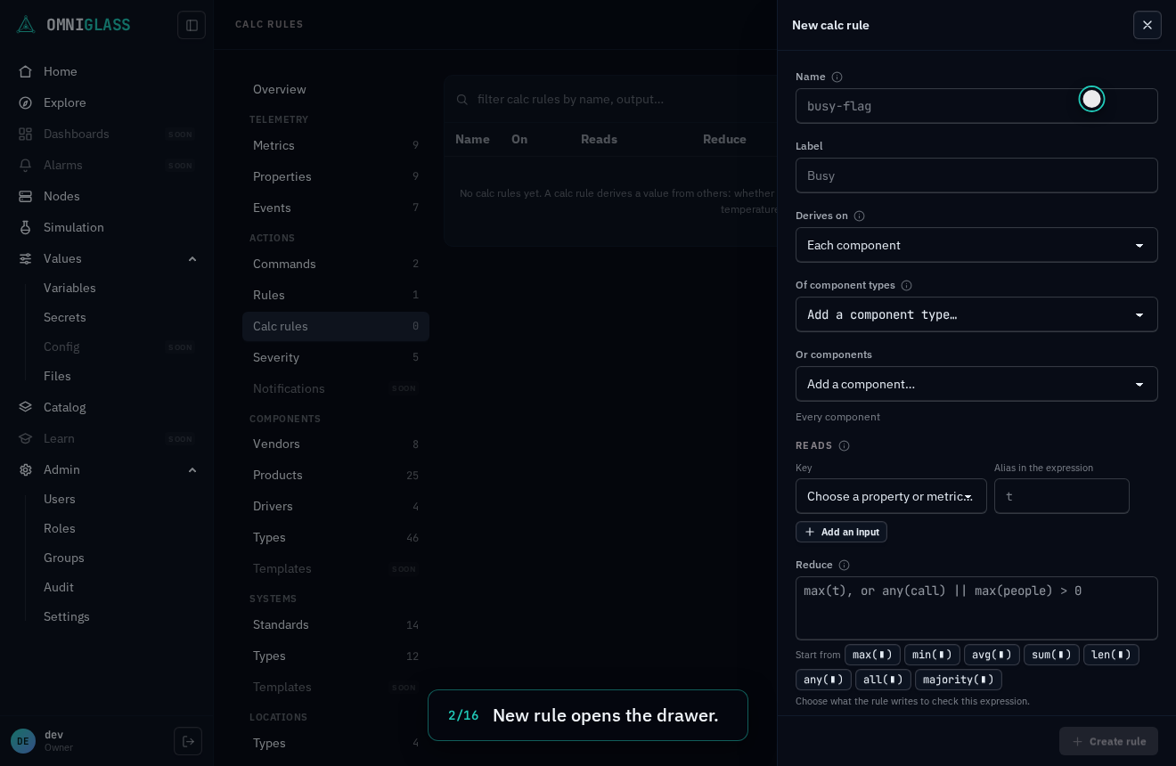Screen dimensions: 1176x766
Task: Insert the avg() starter chip
Action: click(992, 655)
